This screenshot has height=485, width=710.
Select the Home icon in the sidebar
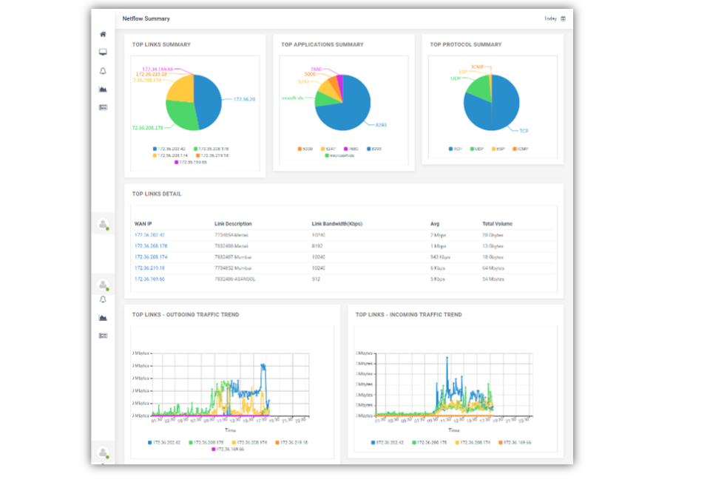pyautogui.click(x=104, y=34)
